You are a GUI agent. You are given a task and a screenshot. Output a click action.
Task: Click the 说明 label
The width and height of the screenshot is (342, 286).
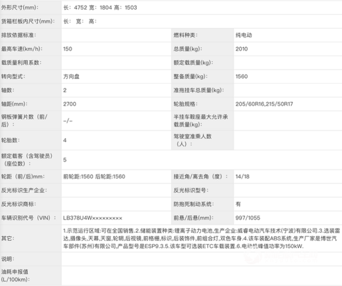click(x=8, y=259)
